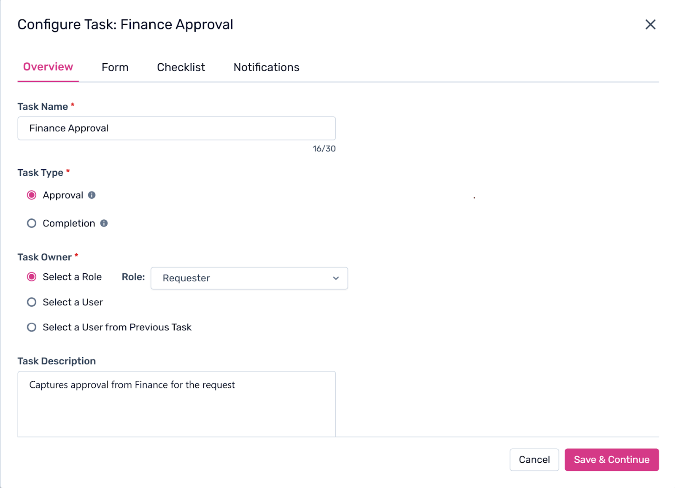Choose 'Select a User' owner option
Image resolution: width=675 pixels, height=488 pixels.
tap(32, 302)
